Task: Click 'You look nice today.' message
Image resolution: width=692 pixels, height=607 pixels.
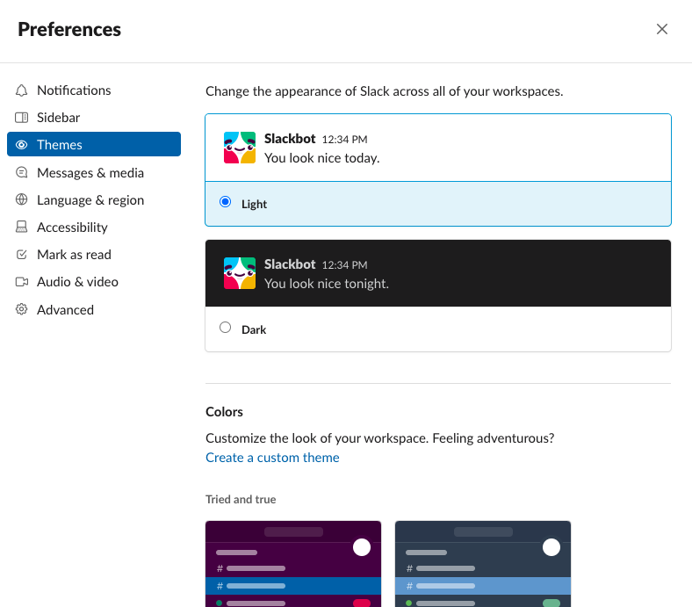Action: click(321, 158)
